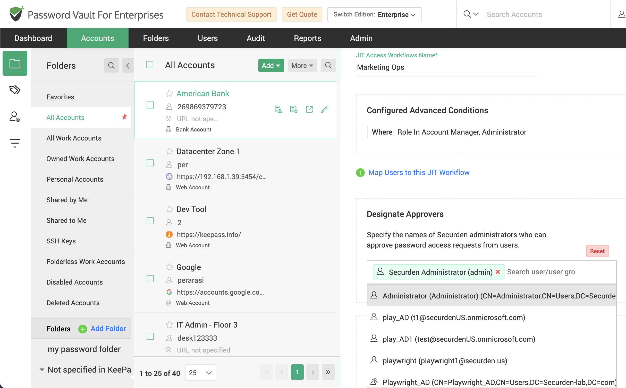Click the pencil edit icon for American Bank
626x388 pixels.
325,109
